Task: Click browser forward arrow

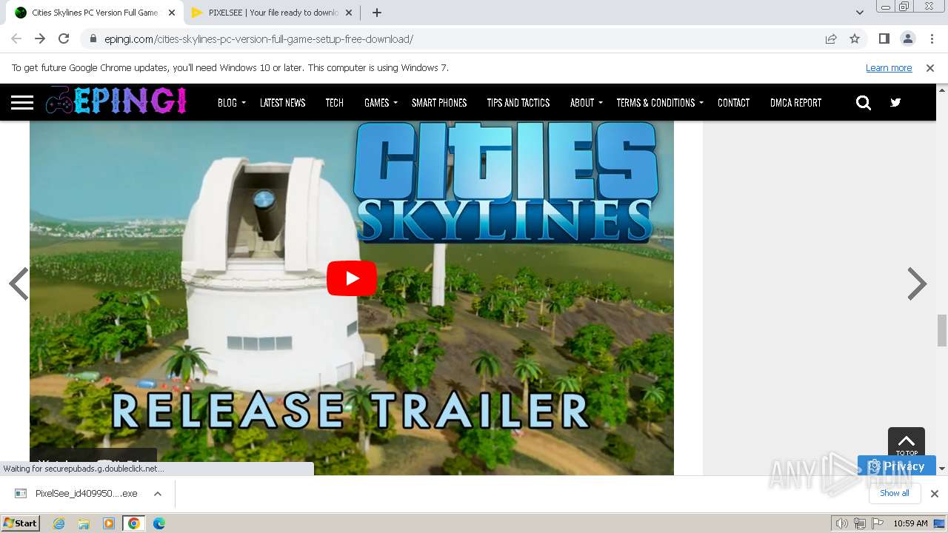Action: click(x=40, y=39)
